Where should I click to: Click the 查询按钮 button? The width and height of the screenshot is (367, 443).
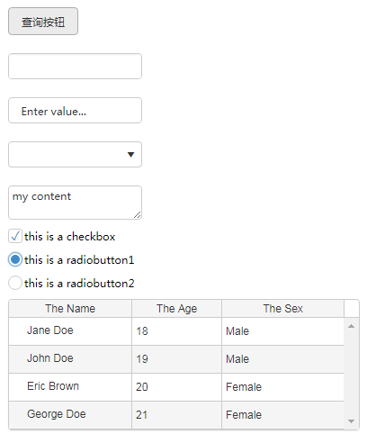tap(43, 22)
